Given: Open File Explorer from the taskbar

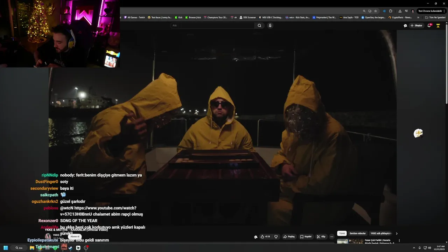Looking at the screenshot, I should click(x=32, y=248).
